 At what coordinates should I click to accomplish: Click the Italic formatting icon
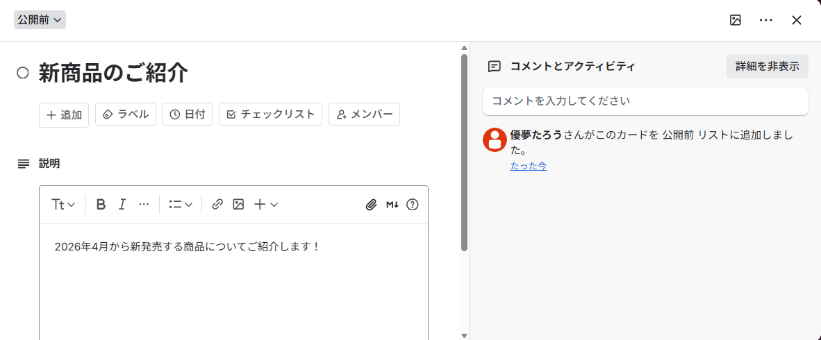(x=122, y=204)
